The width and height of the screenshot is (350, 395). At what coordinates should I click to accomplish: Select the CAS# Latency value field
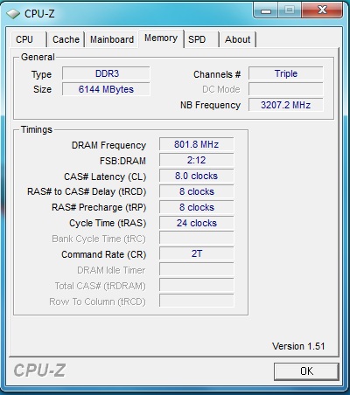(x=196, y=176)
